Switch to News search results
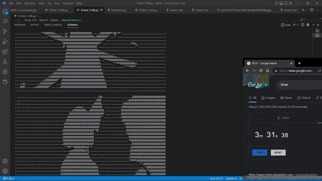This screenshot has height=181, width=322. click(x=286, y=98)
